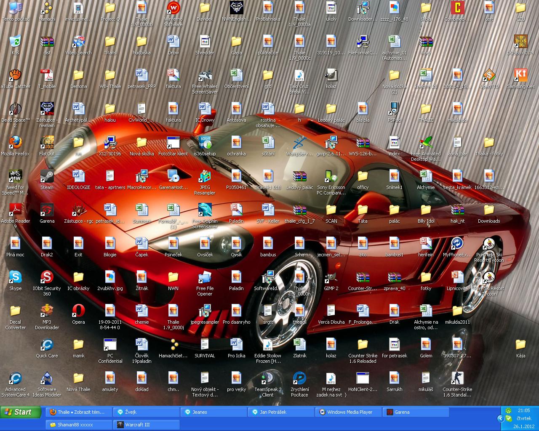The width and height of the screenshot is (539, 431).
Task: Select the Adobe Reader 9 icon
Action: [x=16, y=210]
